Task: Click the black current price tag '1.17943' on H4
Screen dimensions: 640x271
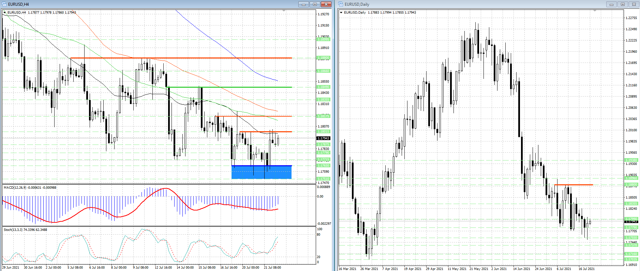Action: click(324, 138)
